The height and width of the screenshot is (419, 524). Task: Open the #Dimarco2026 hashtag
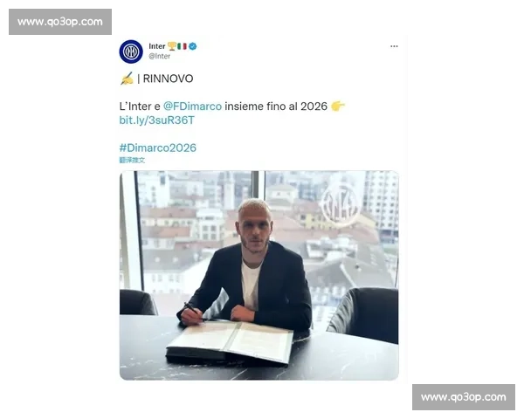click(x=158, y=148)
